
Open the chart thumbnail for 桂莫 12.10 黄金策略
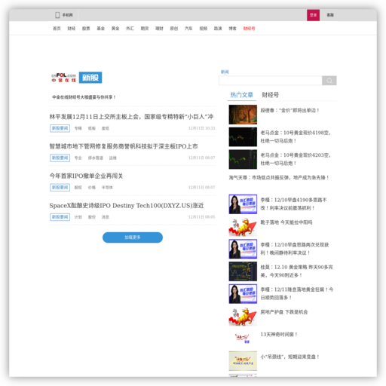243,271
